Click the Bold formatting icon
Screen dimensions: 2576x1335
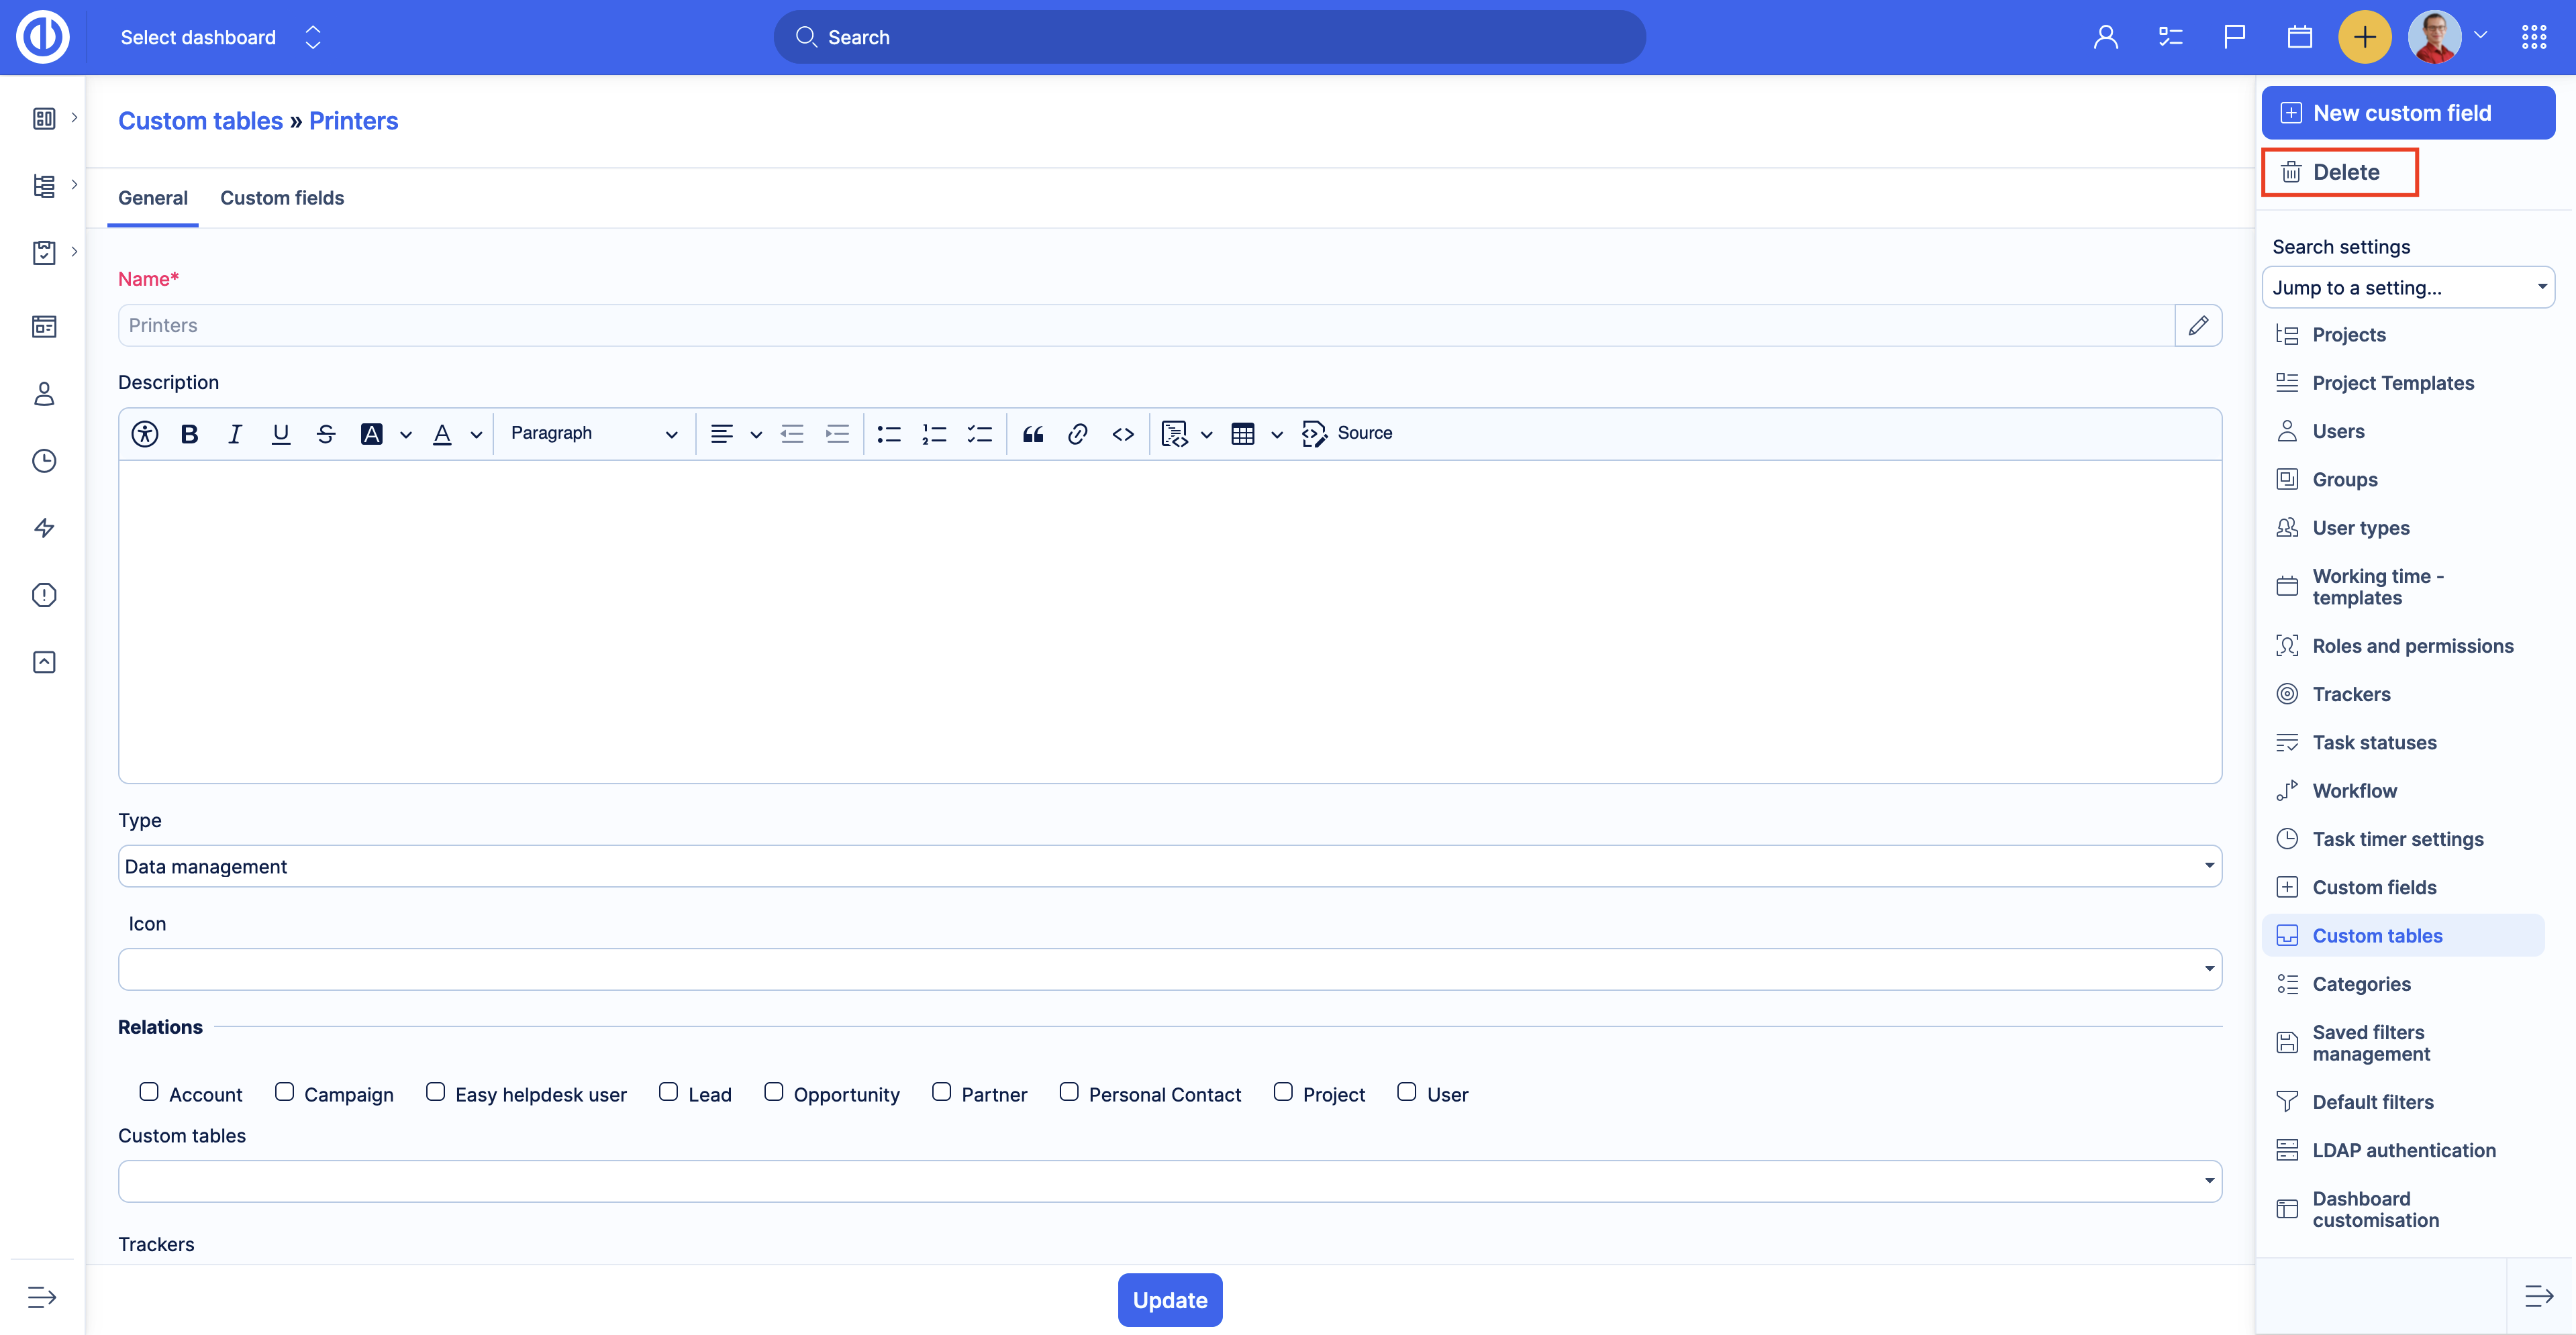point(189,433)
